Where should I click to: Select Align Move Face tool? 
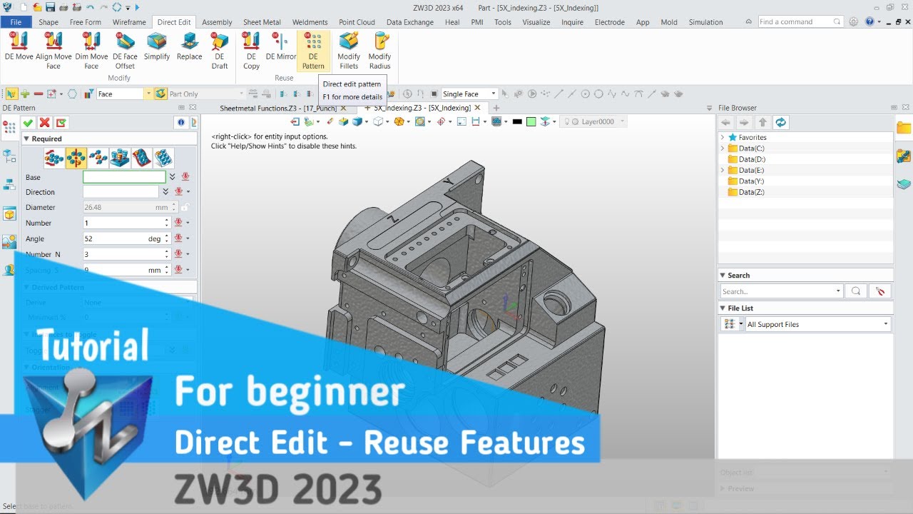(53, 51)
